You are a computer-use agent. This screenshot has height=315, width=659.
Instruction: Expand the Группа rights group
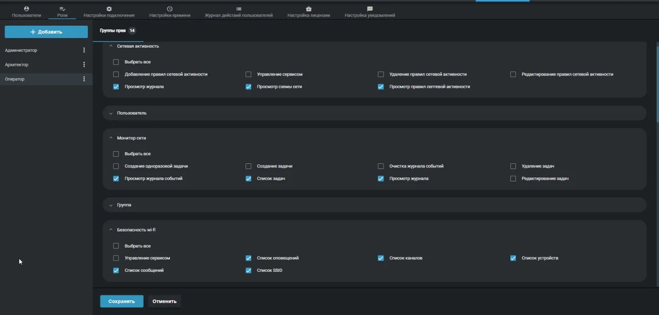pyautogui.click(x=374, y=205)
